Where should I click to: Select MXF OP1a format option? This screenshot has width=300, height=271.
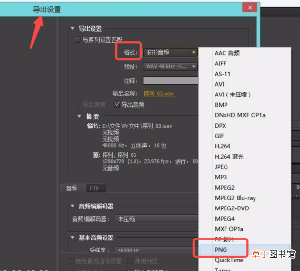pyautogui.click(x=245, y=229)
